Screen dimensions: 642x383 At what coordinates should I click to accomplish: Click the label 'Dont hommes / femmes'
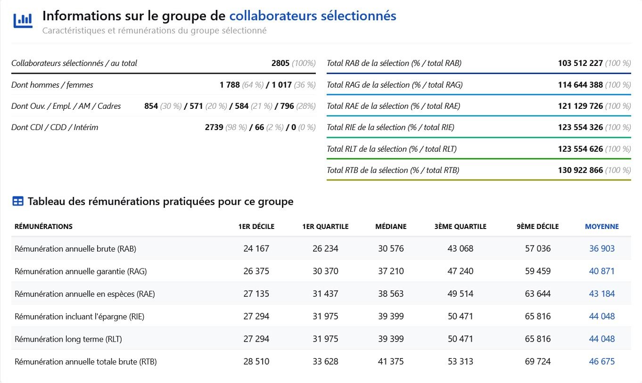click(52, 85)
